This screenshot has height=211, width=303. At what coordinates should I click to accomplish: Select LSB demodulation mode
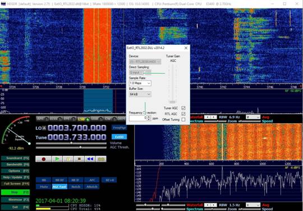pyautogui.click(x=83, y=119)
